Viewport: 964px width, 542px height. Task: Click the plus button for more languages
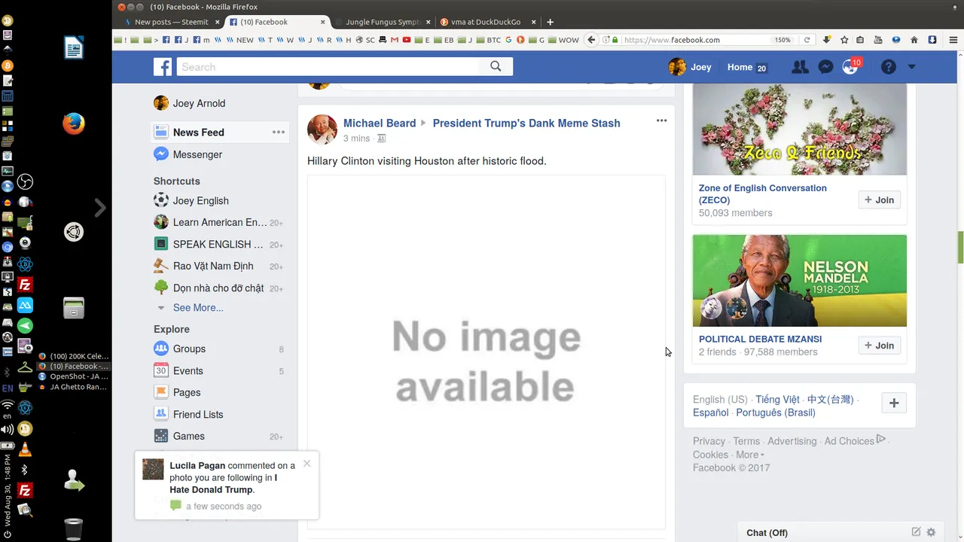click(894, 403)
